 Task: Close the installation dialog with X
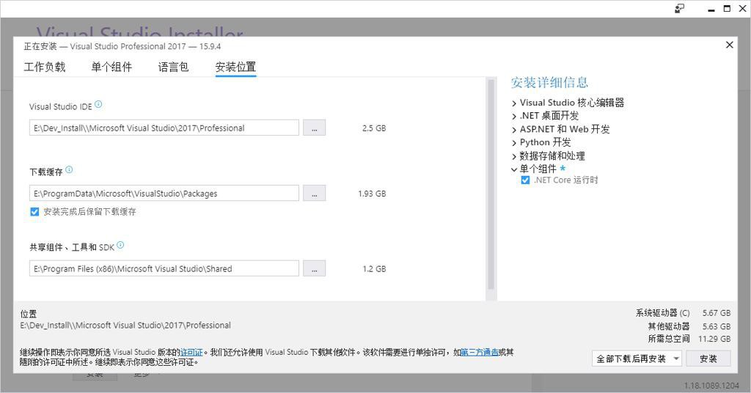730,45
